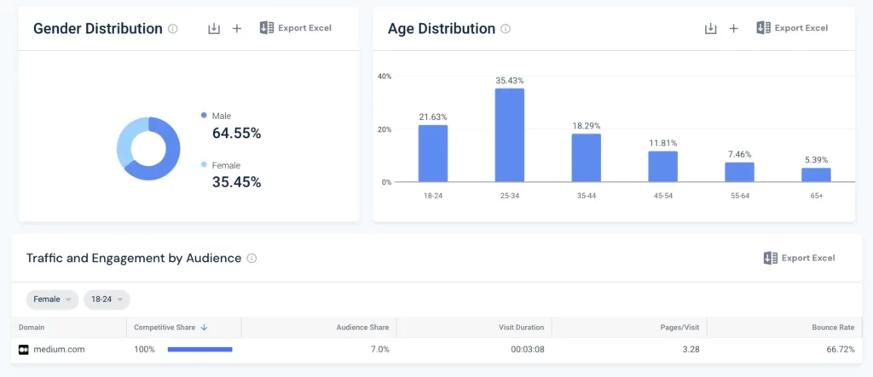Click the medium.com favicon icon
The image size is (873, 377).
[x=24, y=349]
